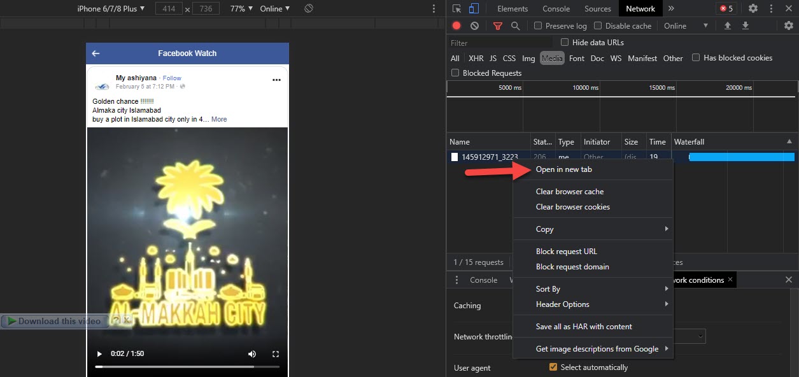The width and height of the screenshot is (799, 377).
Task: Click the video progress bar
Action: (187, 367)
